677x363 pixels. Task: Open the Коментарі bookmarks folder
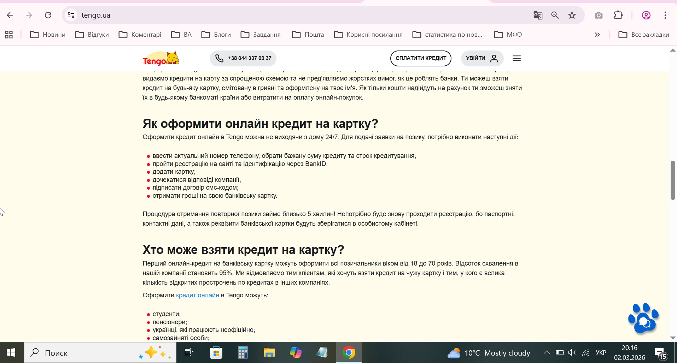point(140,35)
